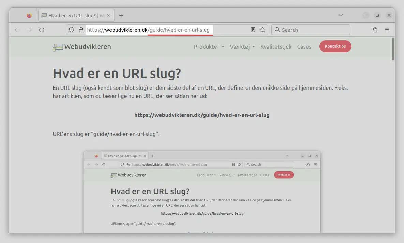Reload the current page

tap(42, 30)
